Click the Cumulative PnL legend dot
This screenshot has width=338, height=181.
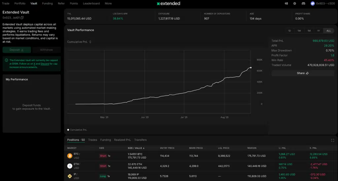click(x=68, y=130)
